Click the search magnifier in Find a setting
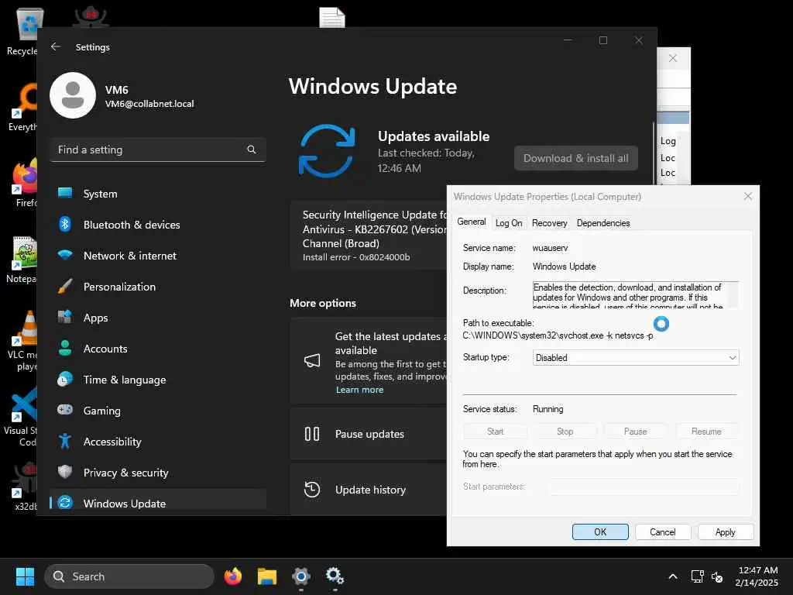 (x=252, y=150)
